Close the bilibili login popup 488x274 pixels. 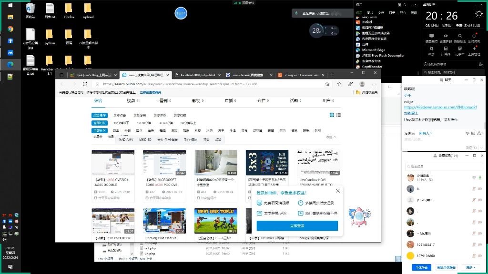click(x=338, y=191)
